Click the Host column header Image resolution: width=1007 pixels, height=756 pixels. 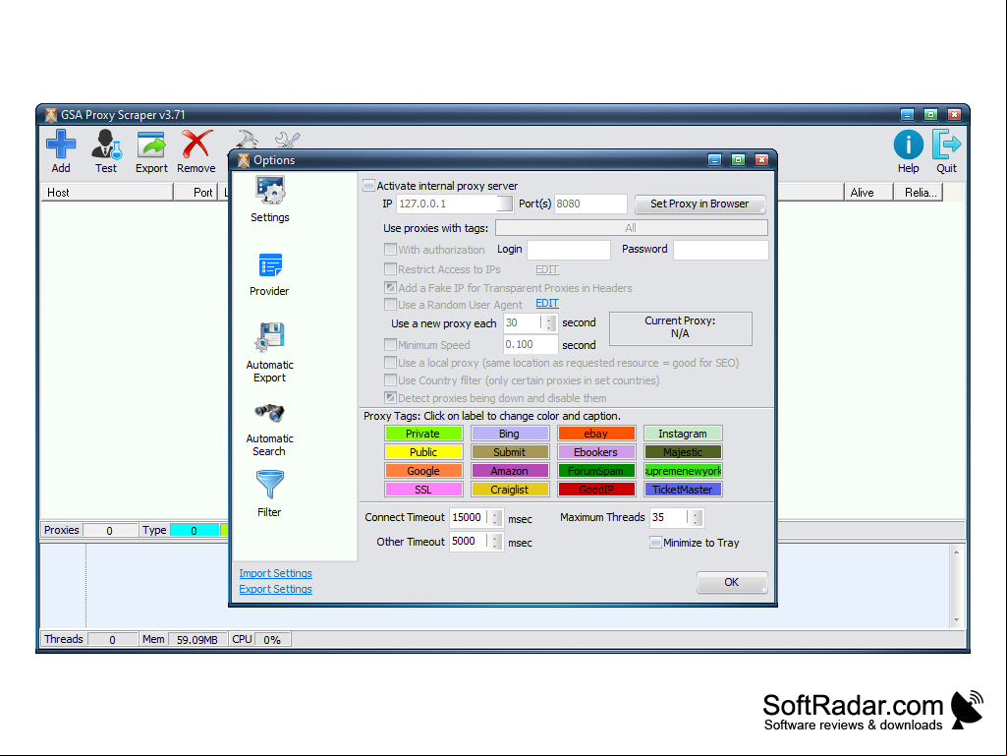point(107,193)
